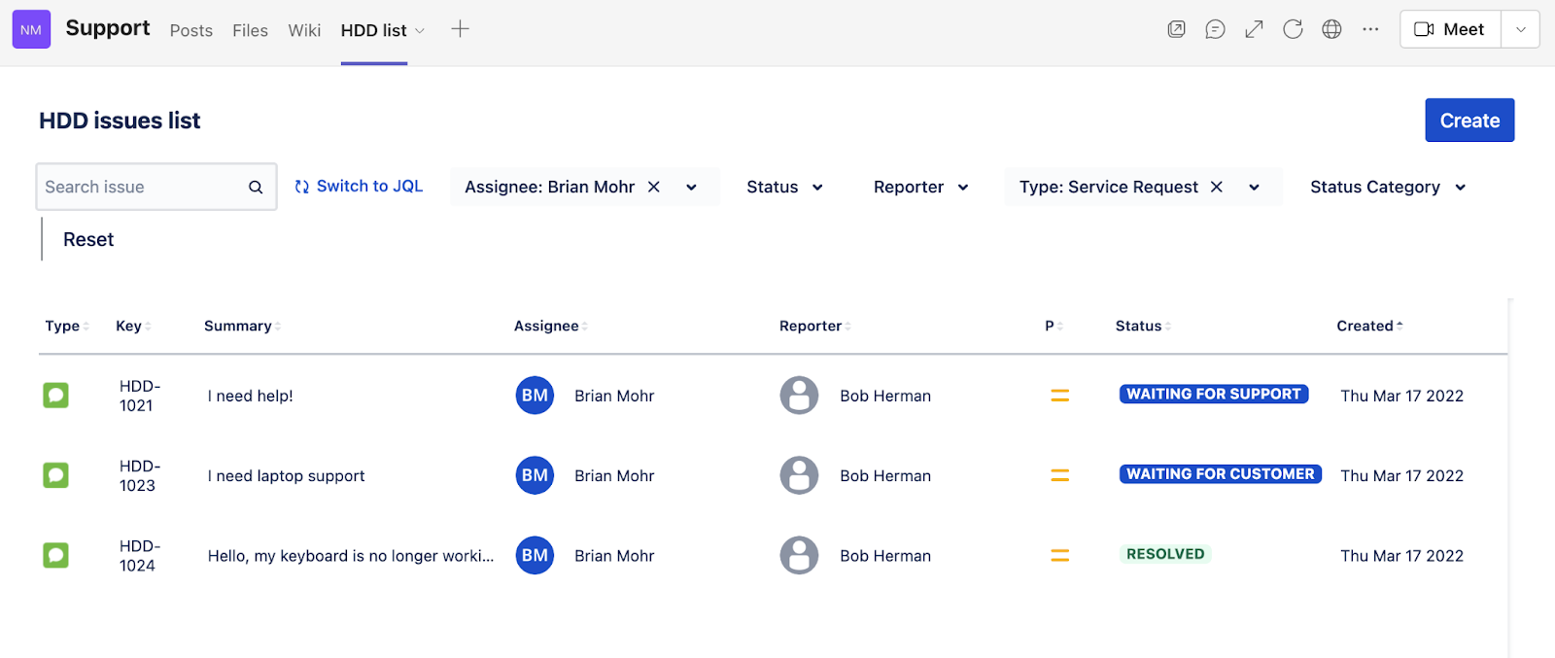The width and height of the screenshot is (1555, 658).
Task: Open the more options ellipsis
Action: [1370, 29]
